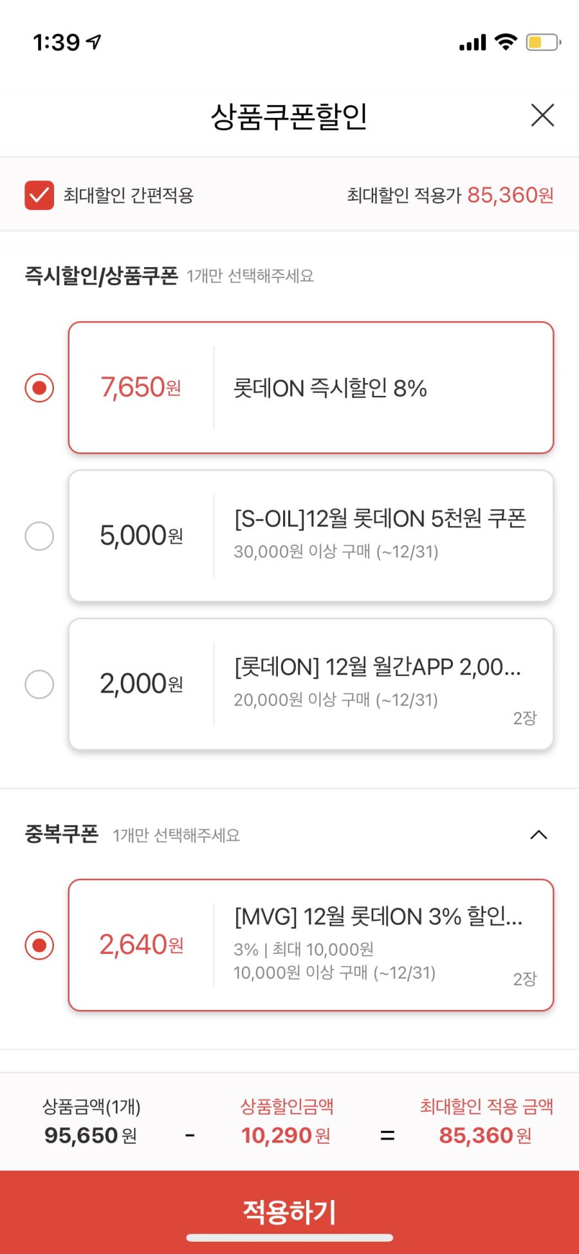Tap the 적용하기 button
Image resolution: width=579 pixels, height=1254 pixels.
[x=289, y=1212]
